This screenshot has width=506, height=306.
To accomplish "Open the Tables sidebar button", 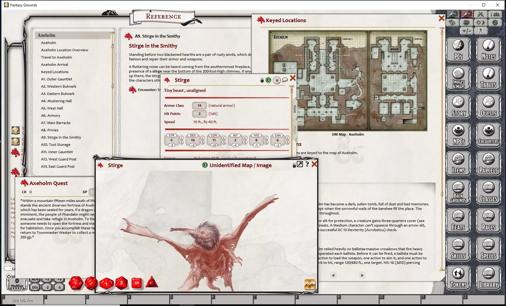I will pyautogui.click(x=488, y=78).
